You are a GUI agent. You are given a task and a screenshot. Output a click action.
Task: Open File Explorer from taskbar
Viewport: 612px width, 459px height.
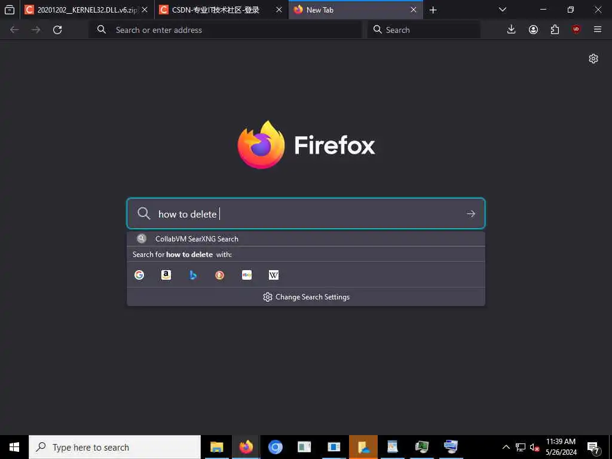(216, 447)
